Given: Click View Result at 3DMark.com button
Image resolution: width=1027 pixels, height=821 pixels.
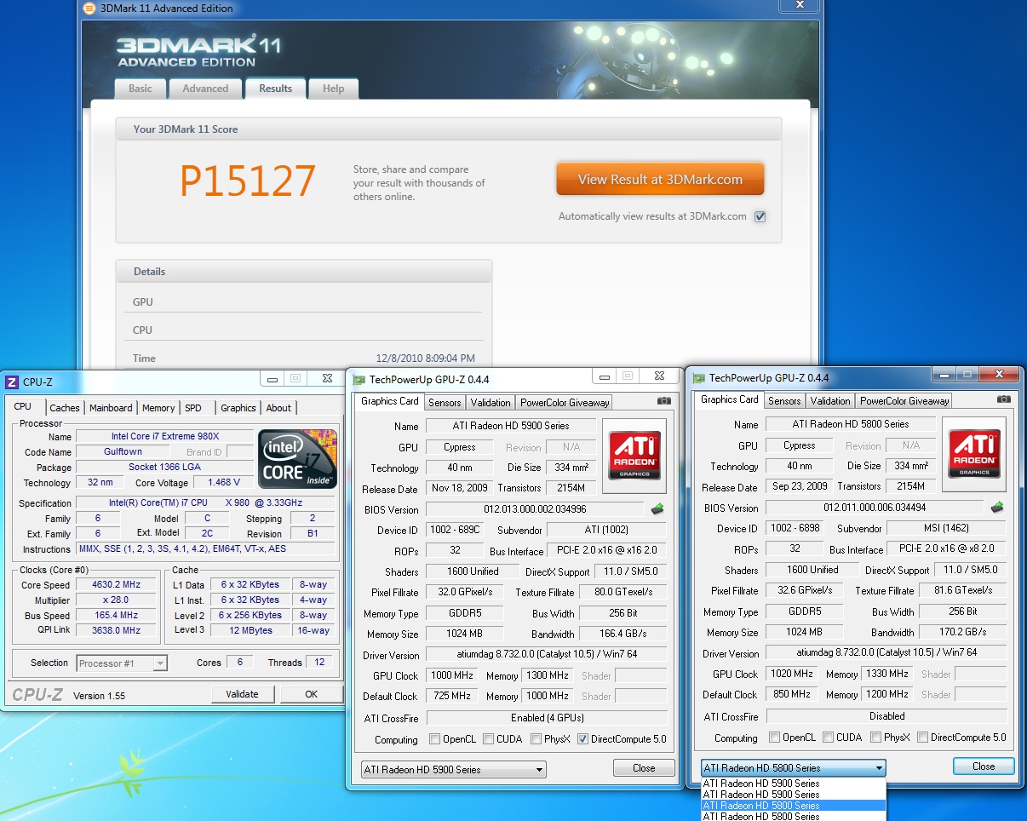Looking at the screenshot, I should coord(660,180).
